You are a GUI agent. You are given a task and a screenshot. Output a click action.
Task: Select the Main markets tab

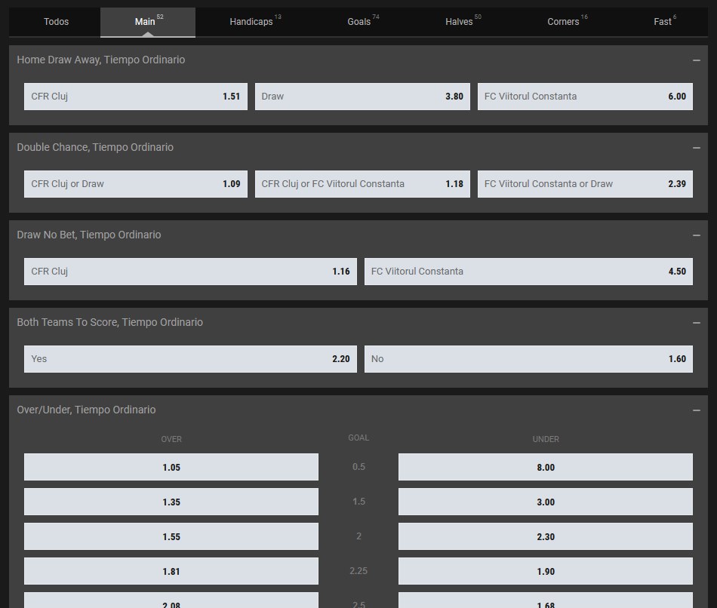tap(145, 22)
